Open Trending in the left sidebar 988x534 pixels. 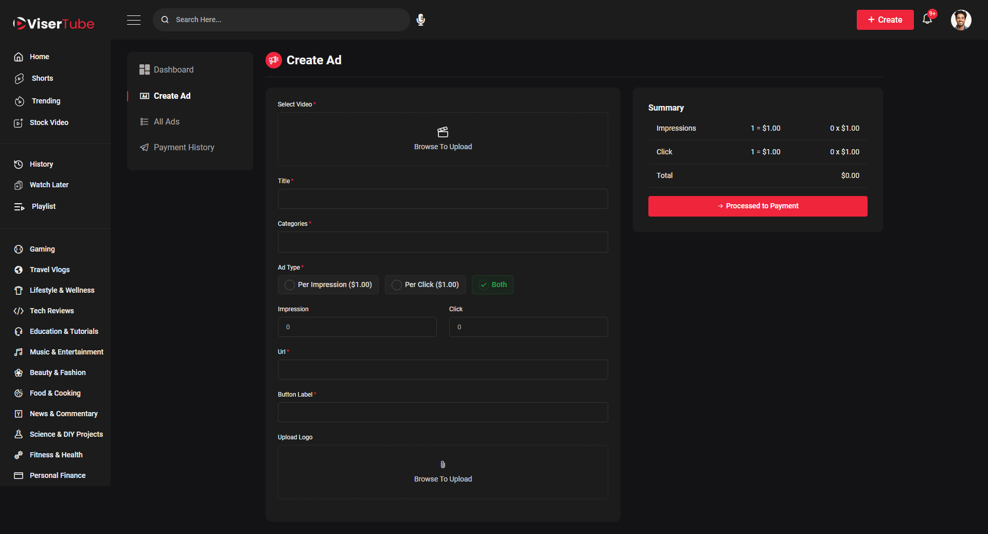[x=46, y=101]
